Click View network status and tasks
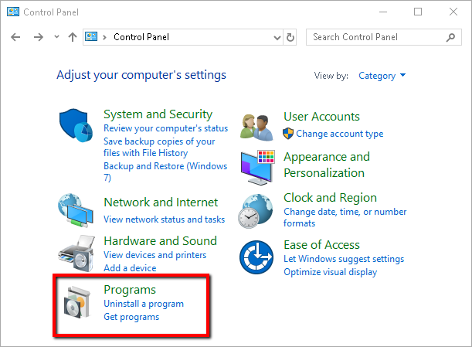Screen dimensions: 472x347 (x=164, y=219)
